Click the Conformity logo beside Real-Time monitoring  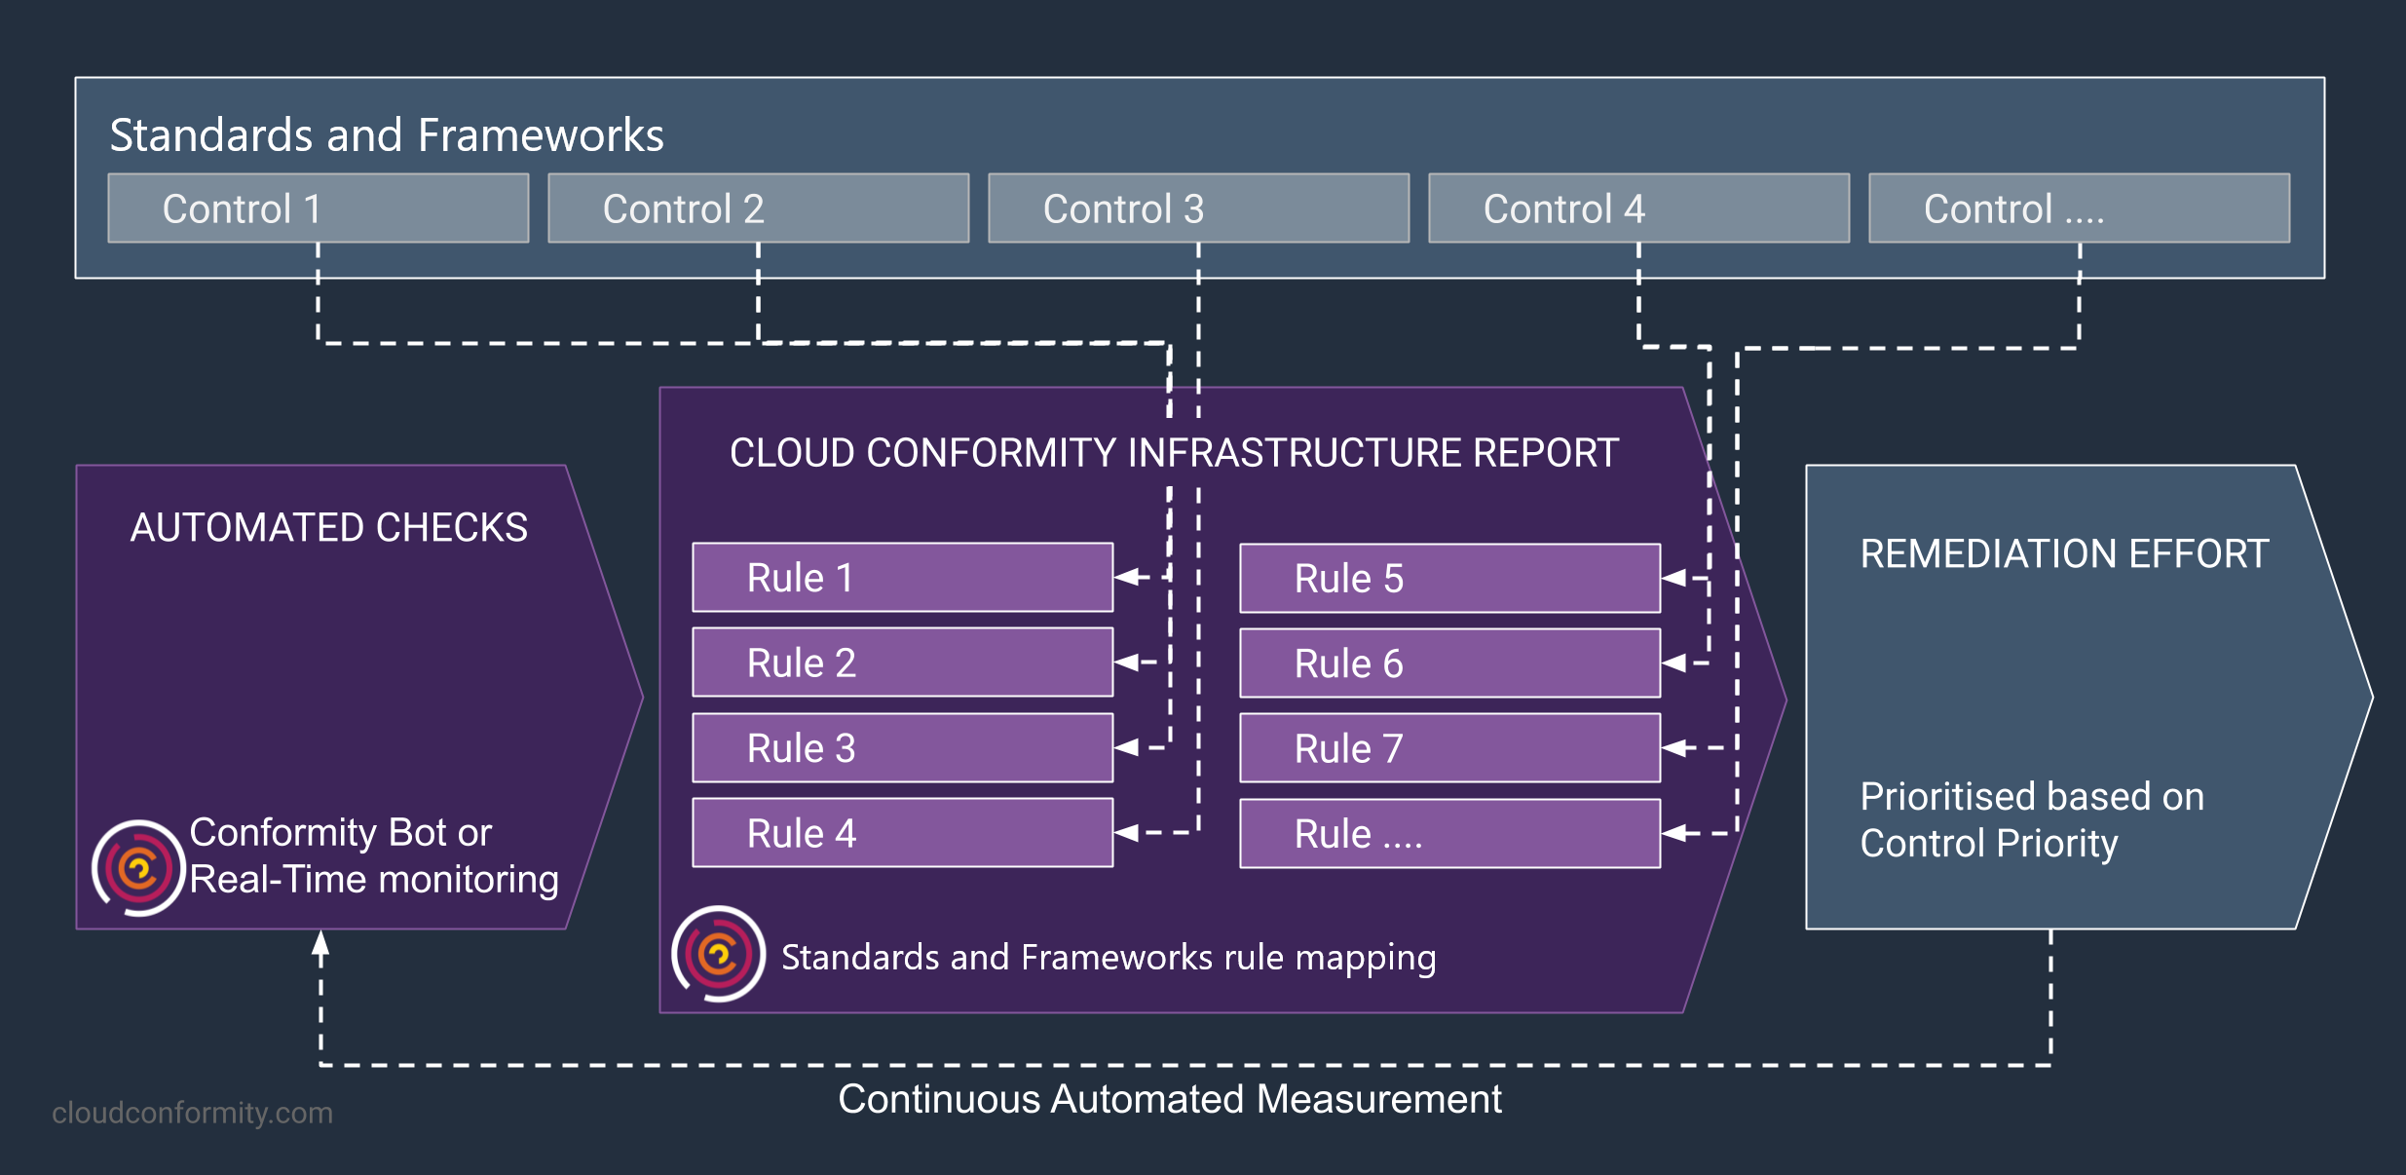point(138,867)
